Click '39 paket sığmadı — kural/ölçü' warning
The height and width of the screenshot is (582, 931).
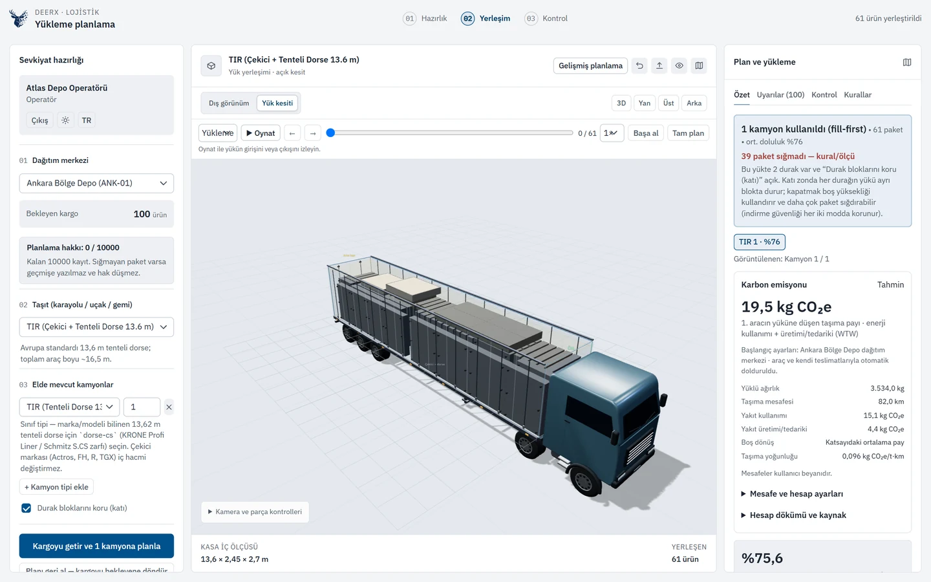point(798,156)
